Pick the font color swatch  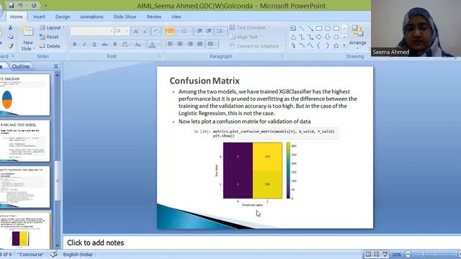point(152,45)
